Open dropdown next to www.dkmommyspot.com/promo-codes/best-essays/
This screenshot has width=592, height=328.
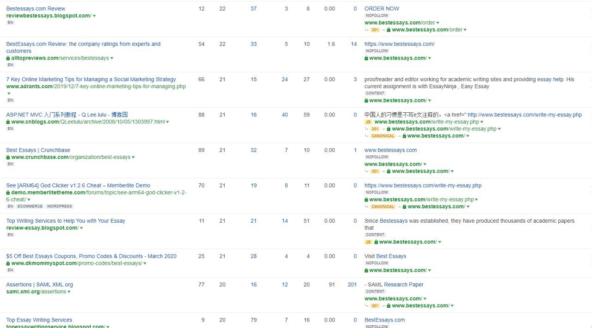(x=145, y=263)
